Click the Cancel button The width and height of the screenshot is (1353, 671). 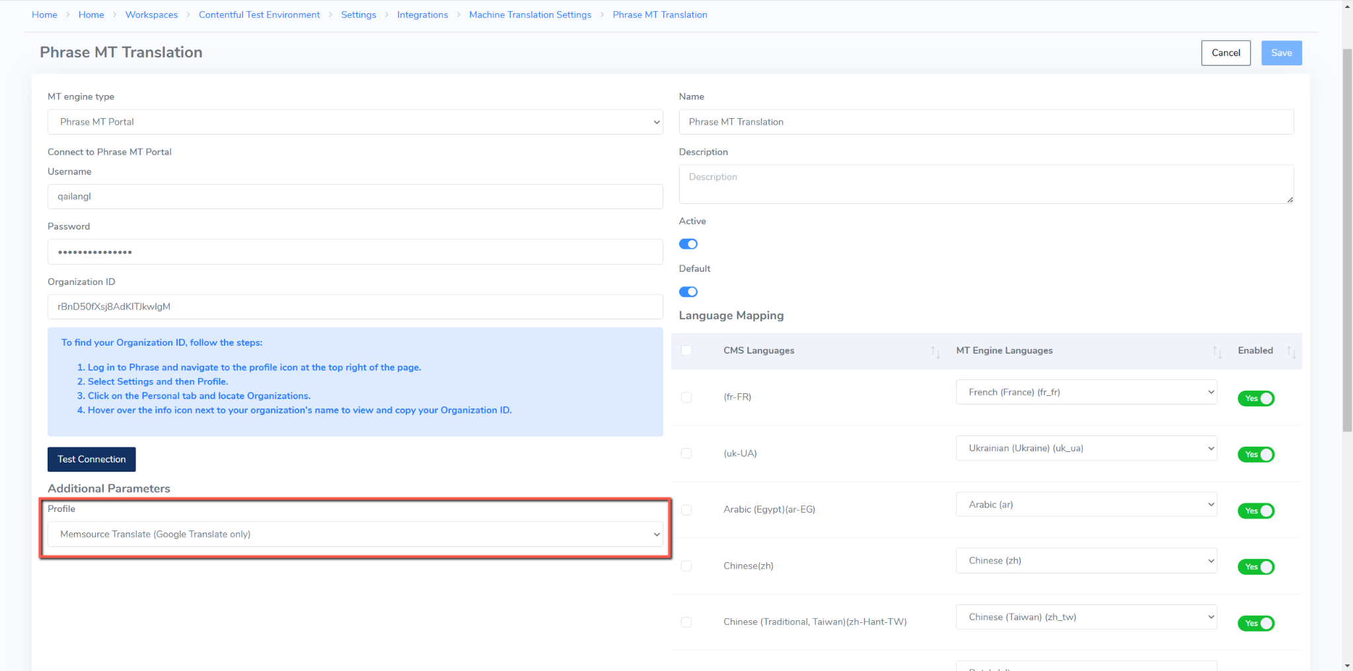coord(1225,53)
